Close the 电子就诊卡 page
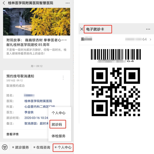The image size is (154, 154). tap(82, 29)
